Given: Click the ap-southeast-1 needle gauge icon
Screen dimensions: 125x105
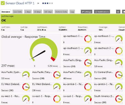Looking at the screenshot, I should pyautogui.click(x=88, y=51).
